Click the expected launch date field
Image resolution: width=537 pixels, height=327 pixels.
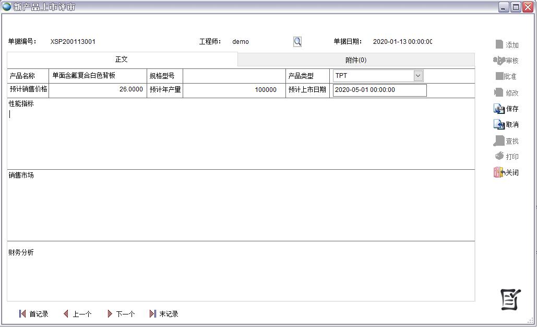click(x=379, y=90)
